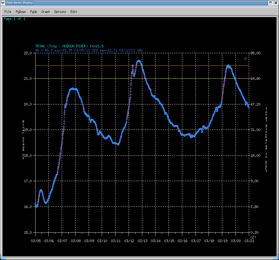Open the window menu icon in title bar
Image resolution: width=279 pixels, height=260 pixels.
pyautogui.click(x=3, y=3)
